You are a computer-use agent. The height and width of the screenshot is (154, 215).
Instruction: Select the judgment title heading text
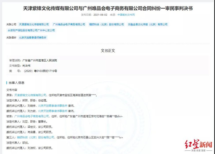(x=108, y=8)
